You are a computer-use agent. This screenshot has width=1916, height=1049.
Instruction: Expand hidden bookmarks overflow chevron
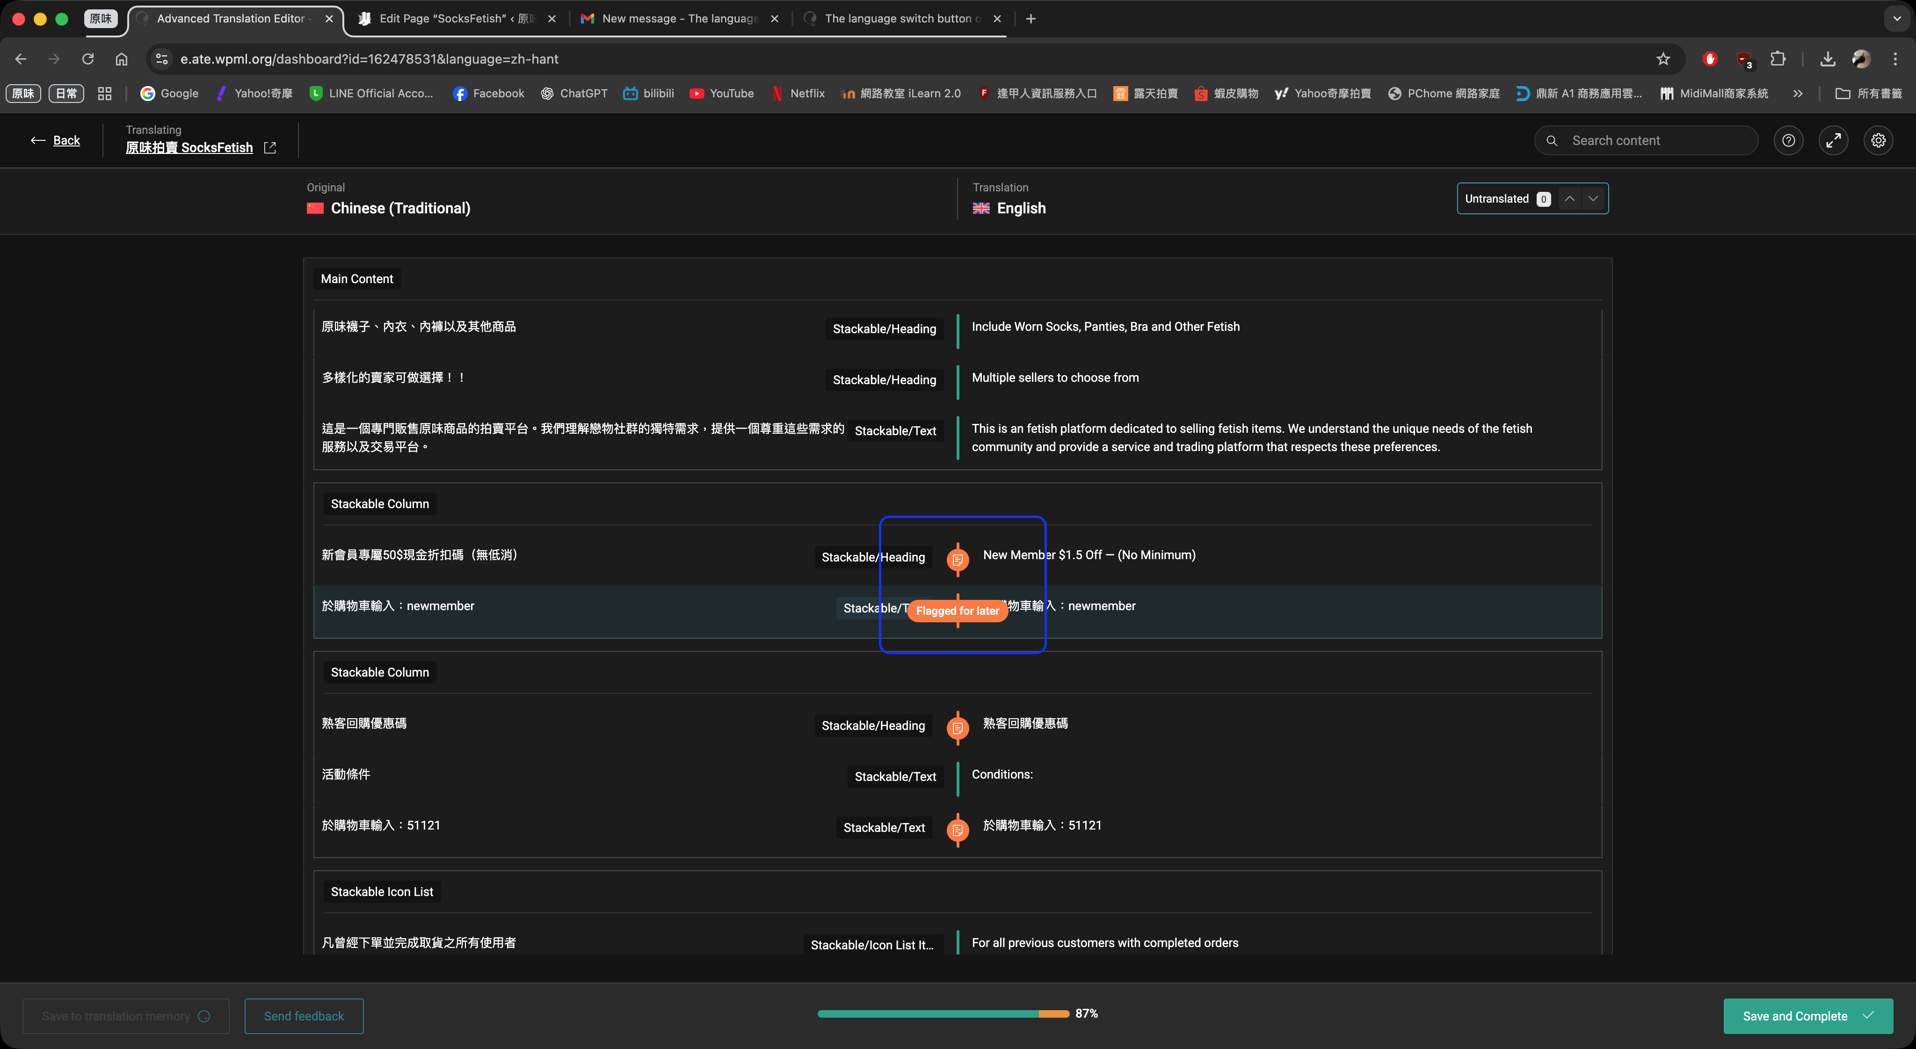(1798, 93)
